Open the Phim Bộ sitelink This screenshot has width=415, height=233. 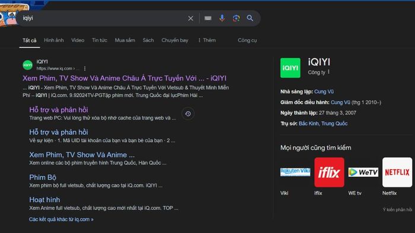click(x=43, y=177)
